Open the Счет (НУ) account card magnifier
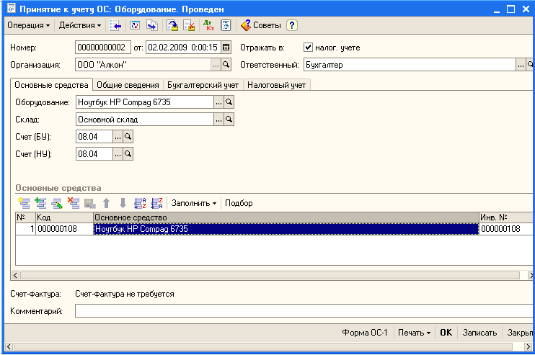535x355 pixels. [x=128, y=154]
